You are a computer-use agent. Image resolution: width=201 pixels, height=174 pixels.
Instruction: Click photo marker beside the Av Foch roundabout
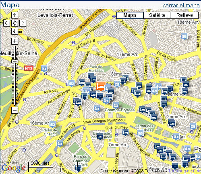click(72, 83)
